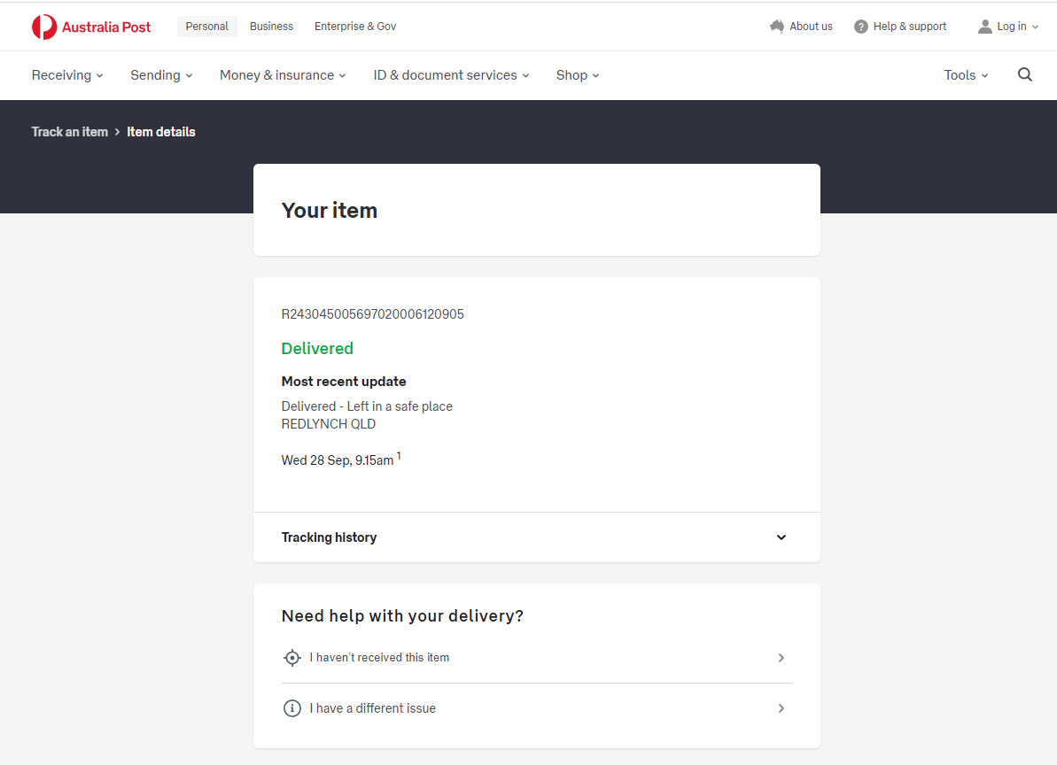Screen dimensions: 1057x765
Task: Click the info icon beside different issue
Action: 292,708
